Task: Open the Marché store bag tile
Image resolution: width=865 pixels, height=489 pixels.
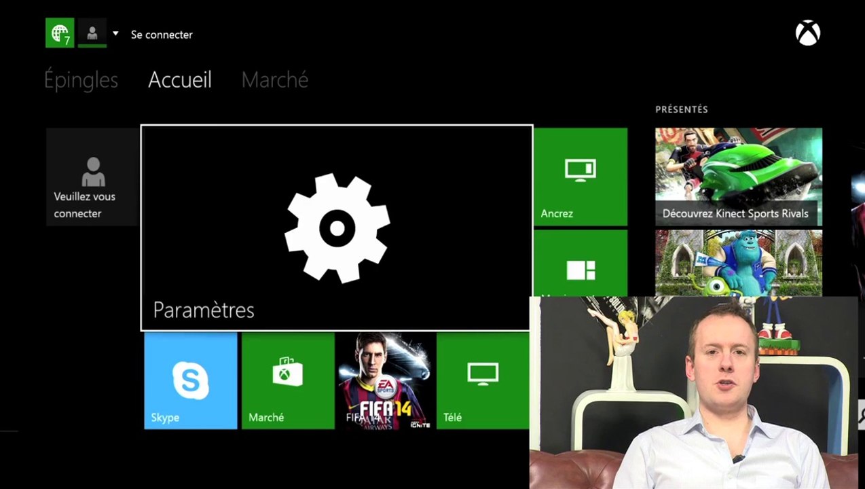Action: (288, 381)
